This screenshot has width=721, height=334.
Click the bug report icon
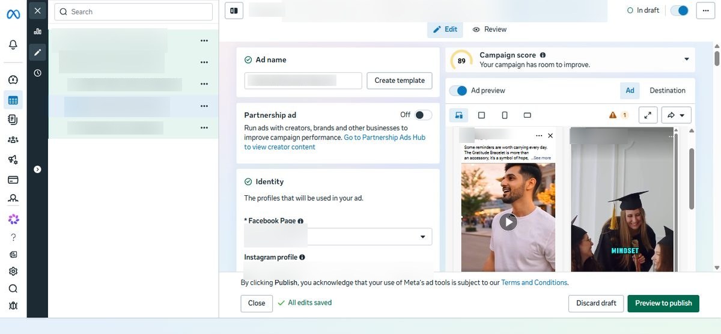tap(13, 306)
